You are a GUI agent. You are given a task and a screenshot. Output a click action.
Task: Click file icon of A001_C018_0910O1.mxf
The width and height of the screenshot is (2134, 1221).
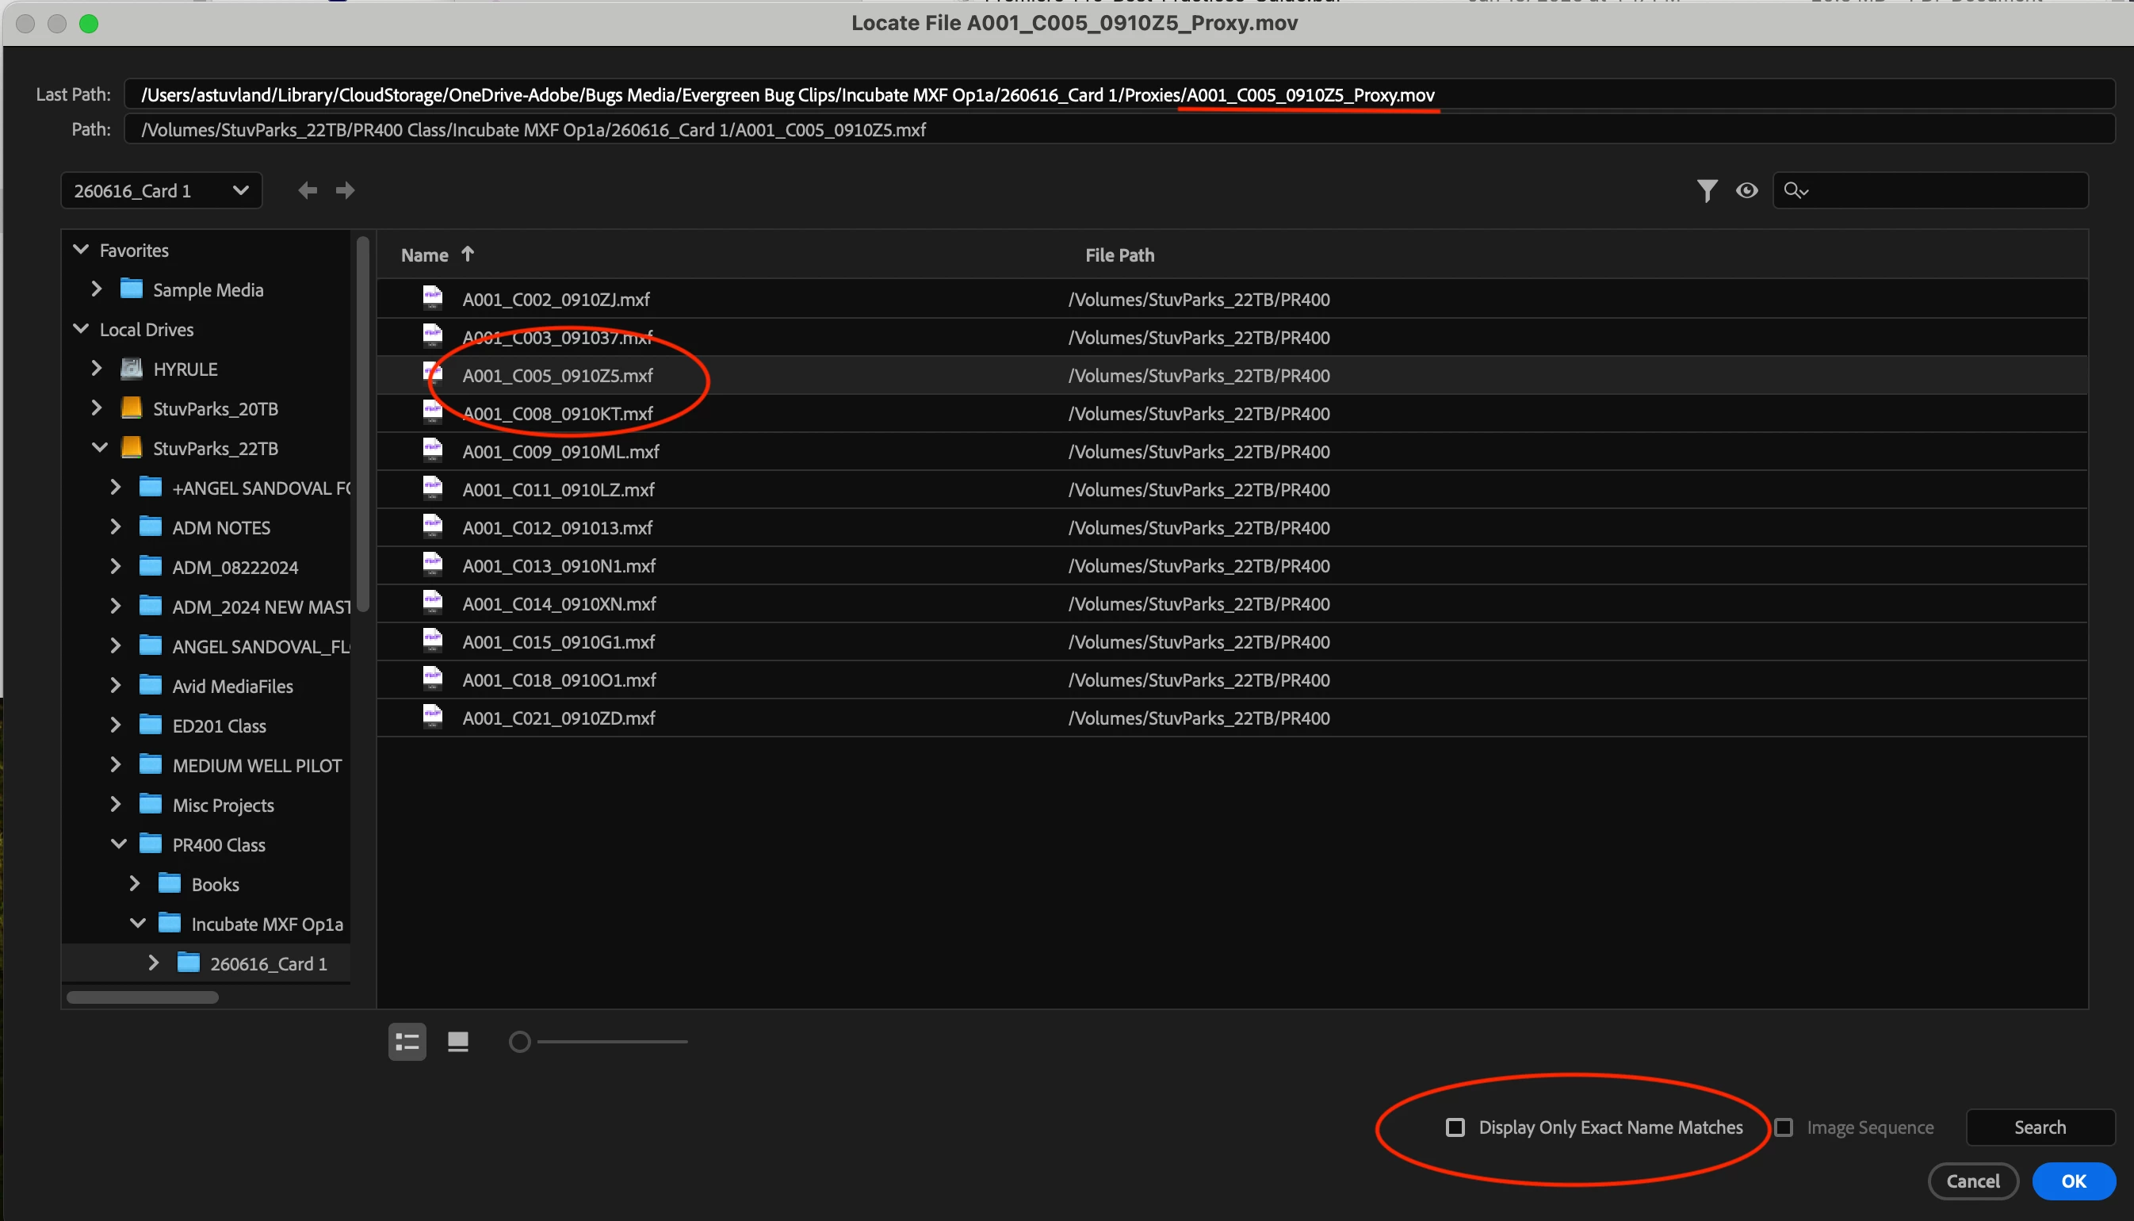[x=433, y=679]
